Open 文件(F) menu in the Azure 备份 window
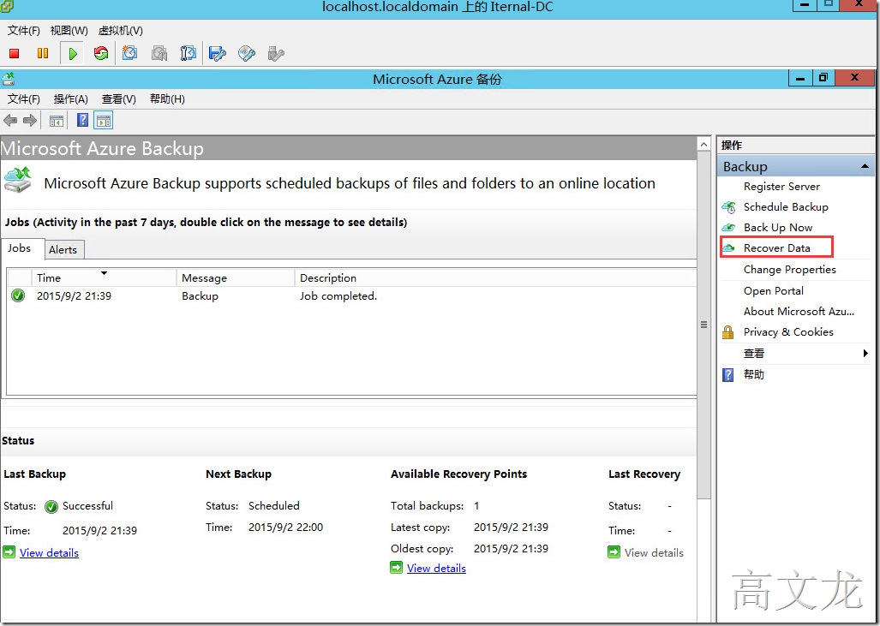Viewport: 880px width, 626px height. point(24,98)
